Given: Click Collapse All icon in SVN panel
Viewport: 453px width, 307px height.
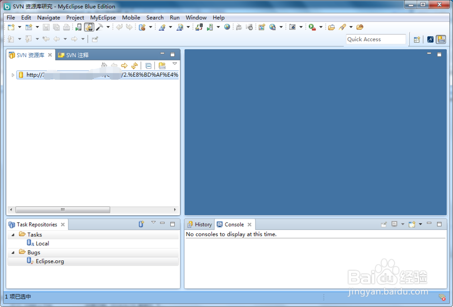Looking at the screenshot, I should pyautogui.click(x=148, y=66).
